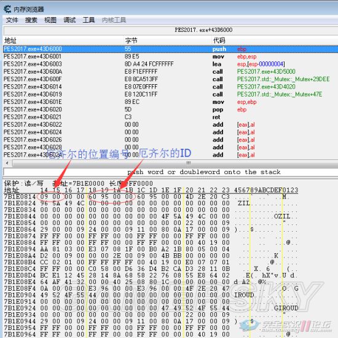This screenshot has width=338, height=338.
Task: Select the row PES2017.exe+43D6024
Action: point(170,132)
